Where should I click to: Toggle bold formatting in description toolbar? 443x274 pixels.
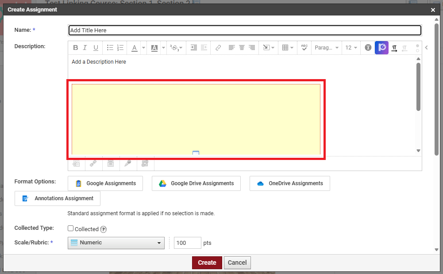(x=76, y=48)
